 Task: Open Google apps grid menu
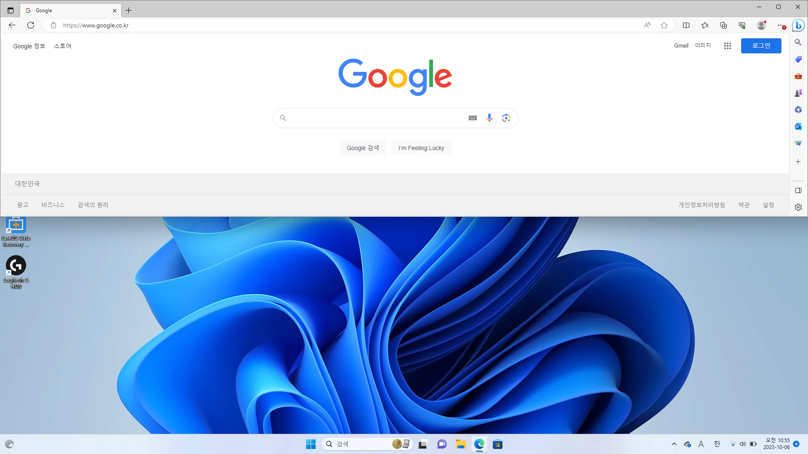click(x=728, y=46)
